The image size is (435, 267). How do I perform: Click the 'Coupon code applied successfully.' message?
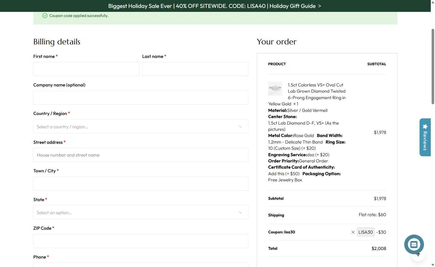[79, 16]
